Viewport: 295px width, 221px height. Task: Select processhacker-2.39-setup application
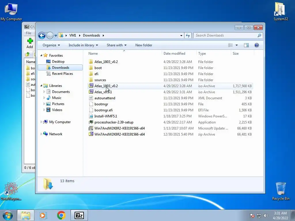pyautogui.click(x=170, y=122)
